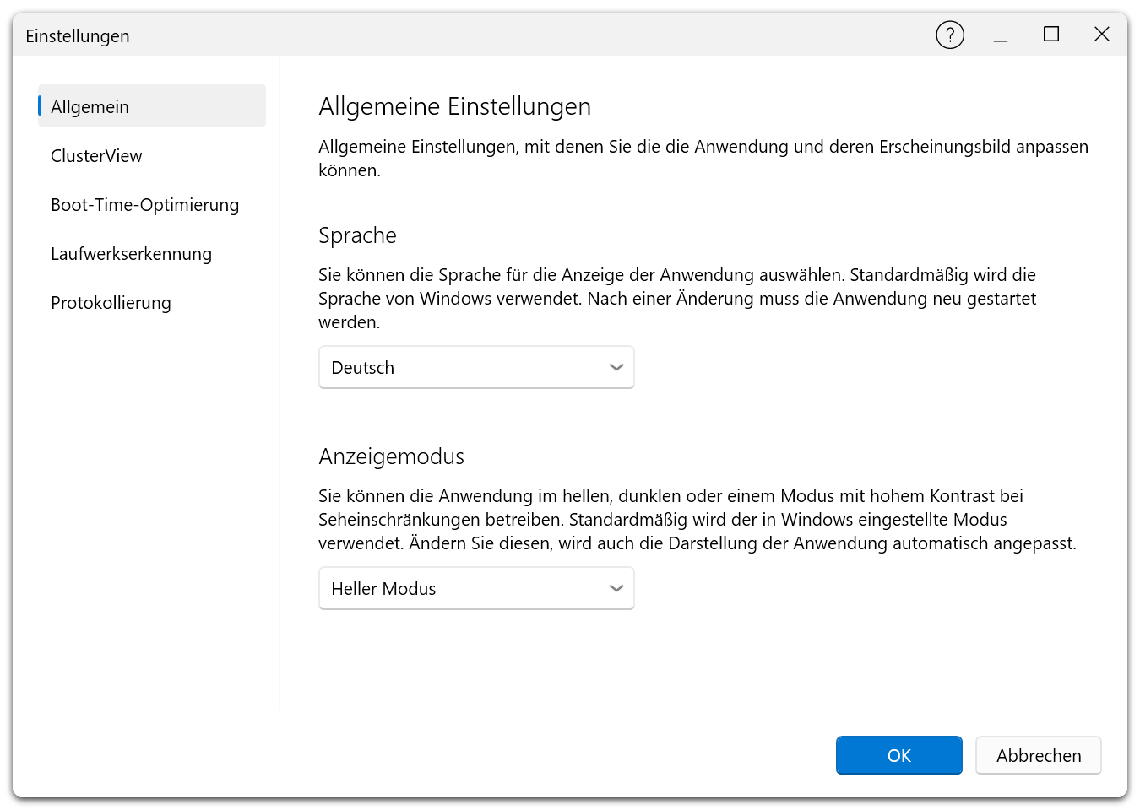Click the Einstellungen title bar text
Image resolution: width=1140 pixels, height=810 pixels.
(78, 35)
